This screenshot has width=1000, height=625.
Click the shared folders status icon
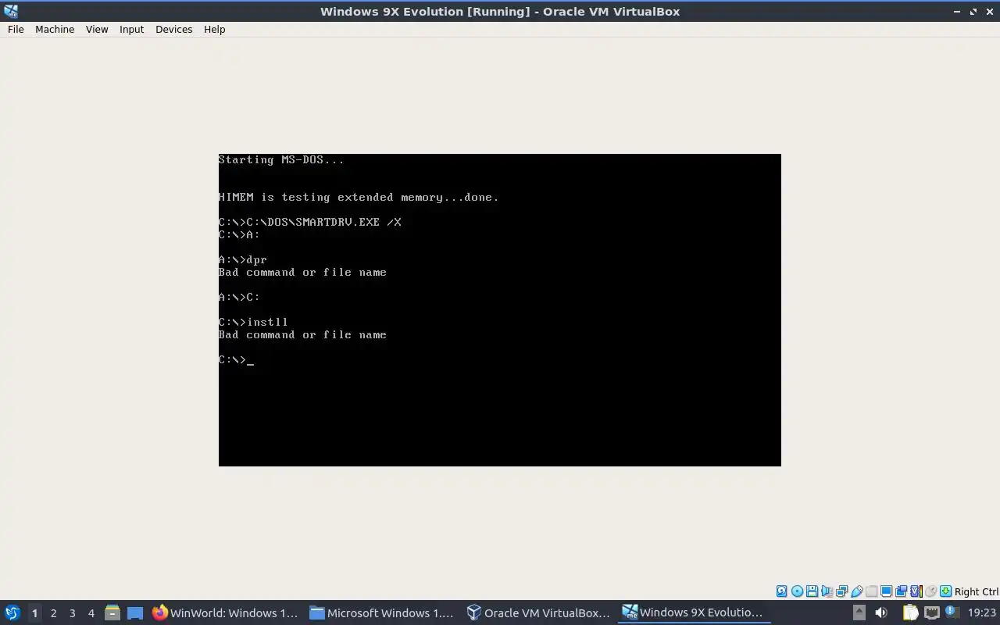point(872,591)
